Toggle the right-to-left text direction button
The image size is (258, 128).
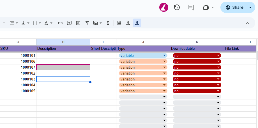[137, 23]
